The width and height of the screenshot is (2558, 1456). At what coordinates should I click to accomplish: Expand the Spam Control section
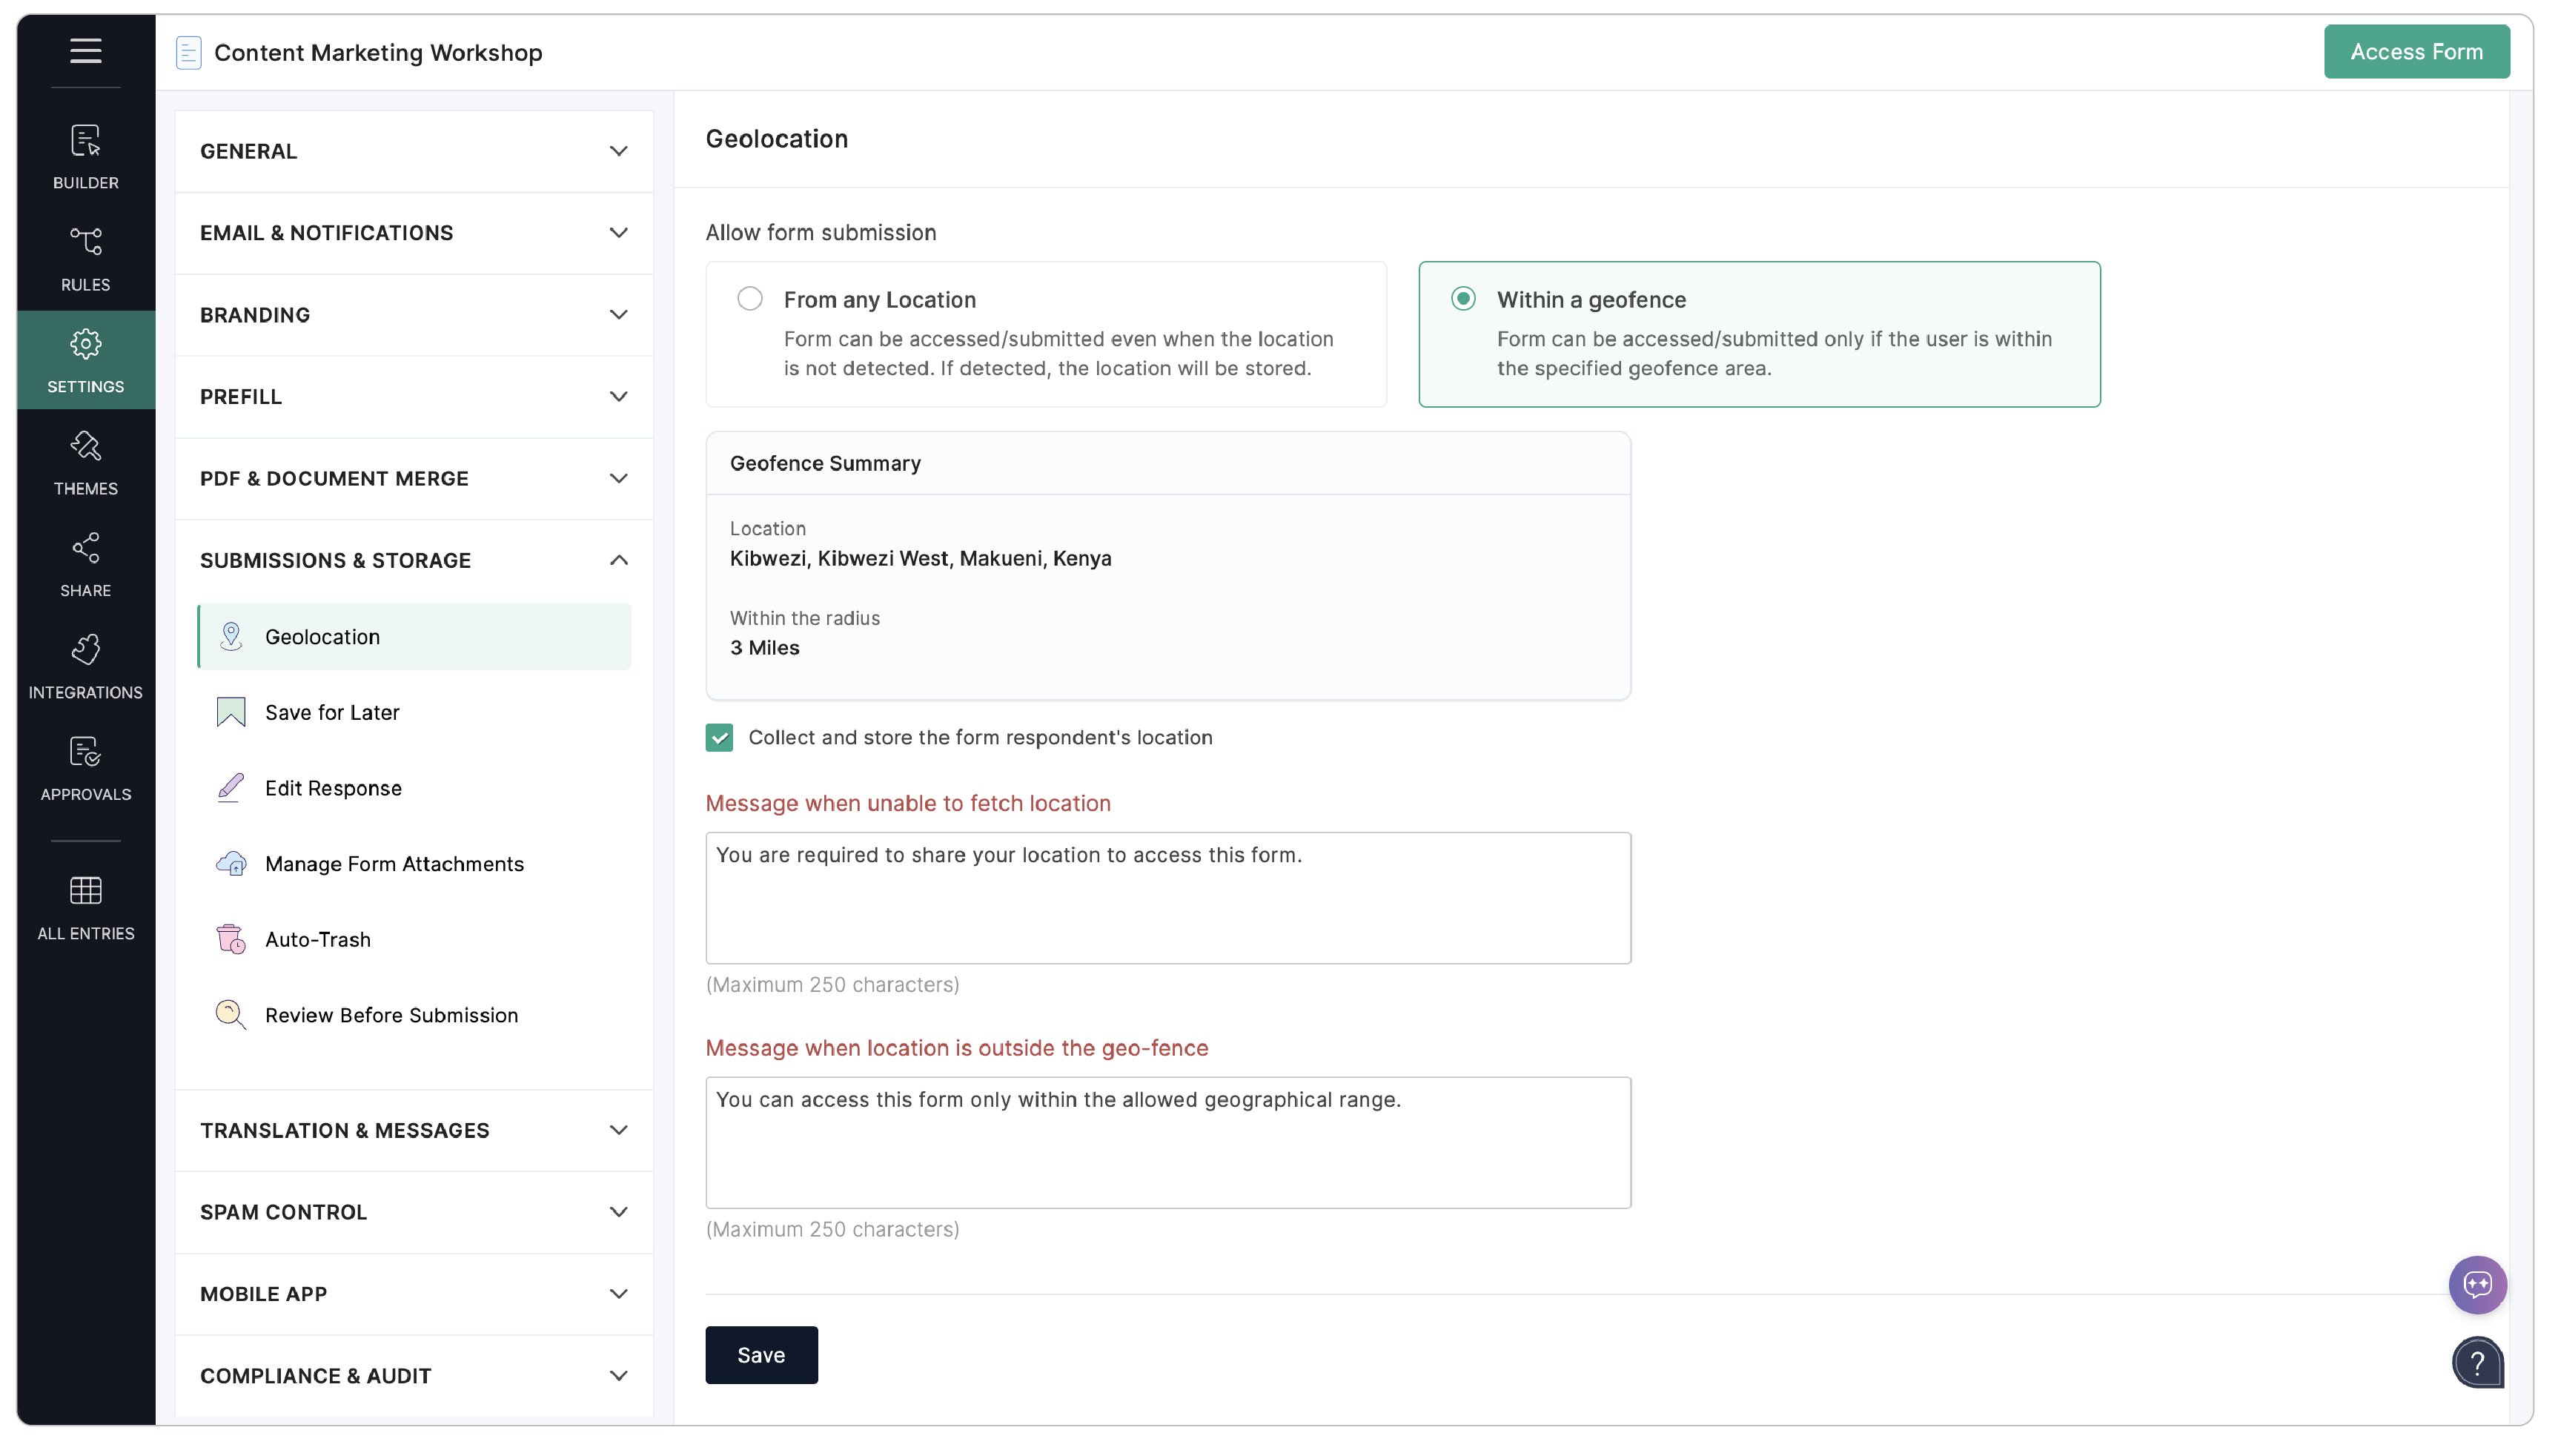point(414,1211)
